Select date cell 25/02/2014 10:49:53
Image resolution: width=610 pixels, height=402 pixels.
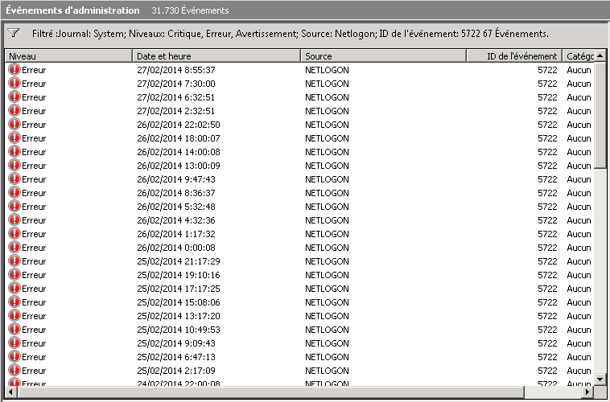pos(179,330)
